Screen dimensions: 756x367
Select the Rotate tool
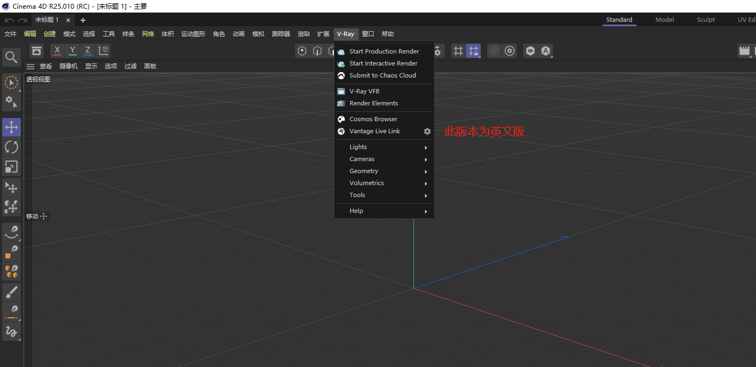11,147
